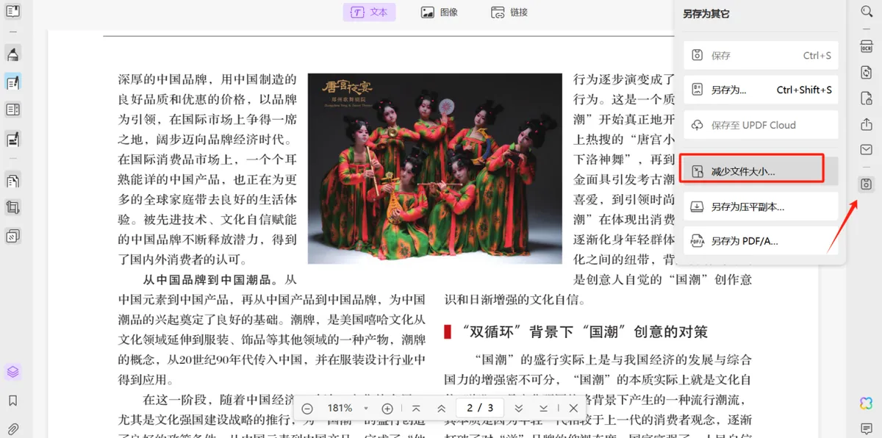The width and height of the screenshot is (882, 438).
Task: Go to the previous page
Action: [441, 408]
